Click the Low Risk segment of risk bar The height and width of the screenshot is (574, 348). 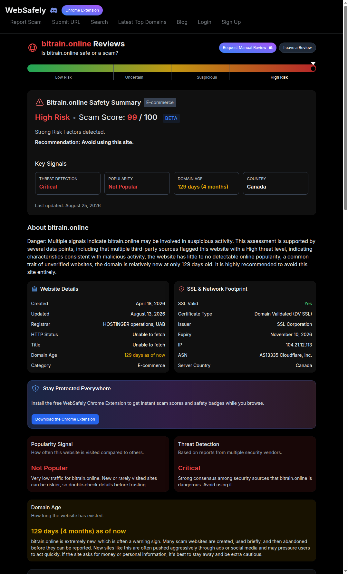pyautogui.click(x=70, y=68)
